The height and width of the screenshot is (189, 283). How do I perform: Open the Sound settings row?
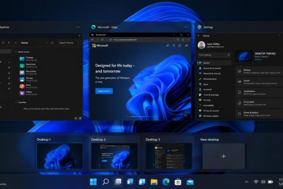pyautogui.click(x=259, y=82)
